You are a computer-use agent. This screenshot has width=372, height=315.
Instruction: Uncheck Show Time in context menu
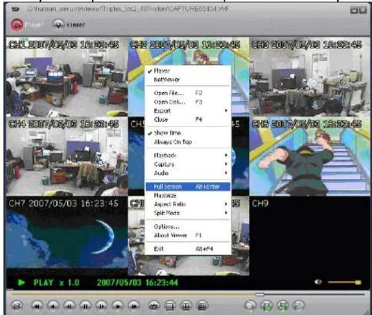(167, 132)
